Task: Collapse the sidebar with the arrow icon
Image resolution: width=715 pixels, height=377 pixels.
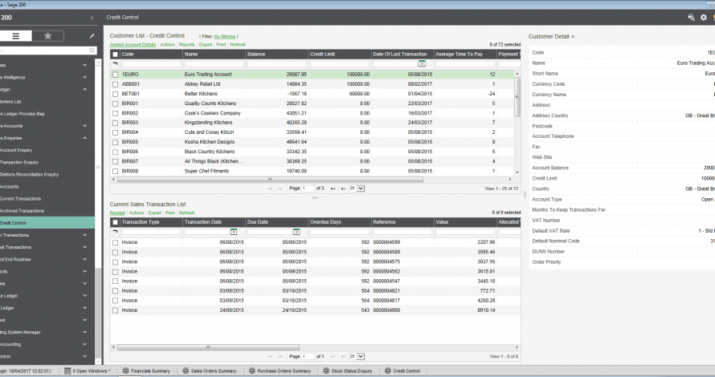Action: [92, 18]
